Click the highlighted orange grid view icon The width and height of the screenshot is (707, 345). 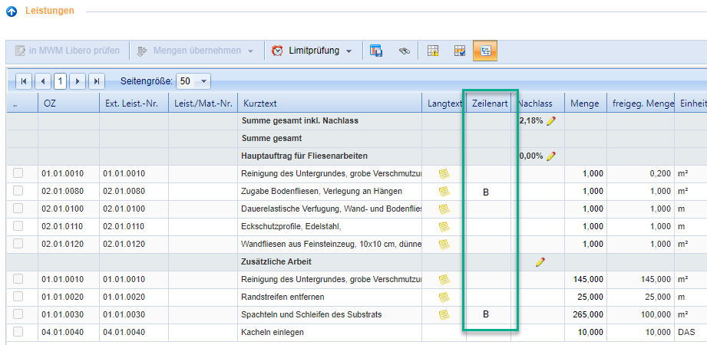pyautogui.click(x=484, y=51)
